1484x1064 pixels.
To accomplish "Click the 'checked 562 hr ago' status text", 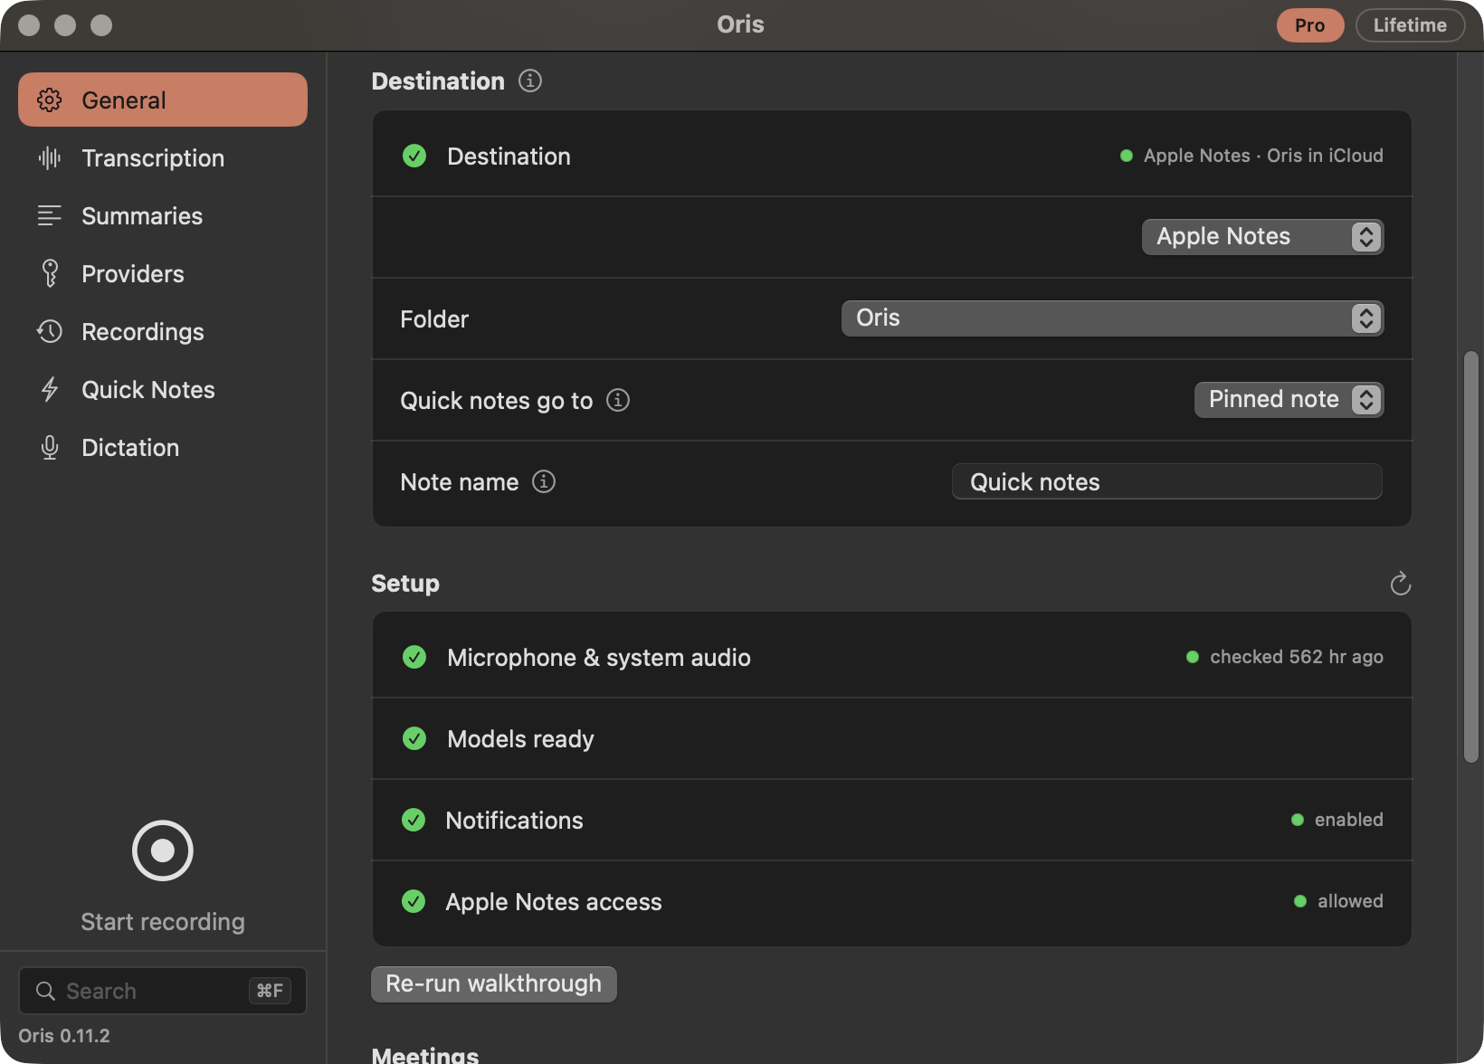I will point(1296,657).
